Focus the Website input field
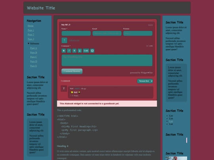214x160 pixels. 138,33
